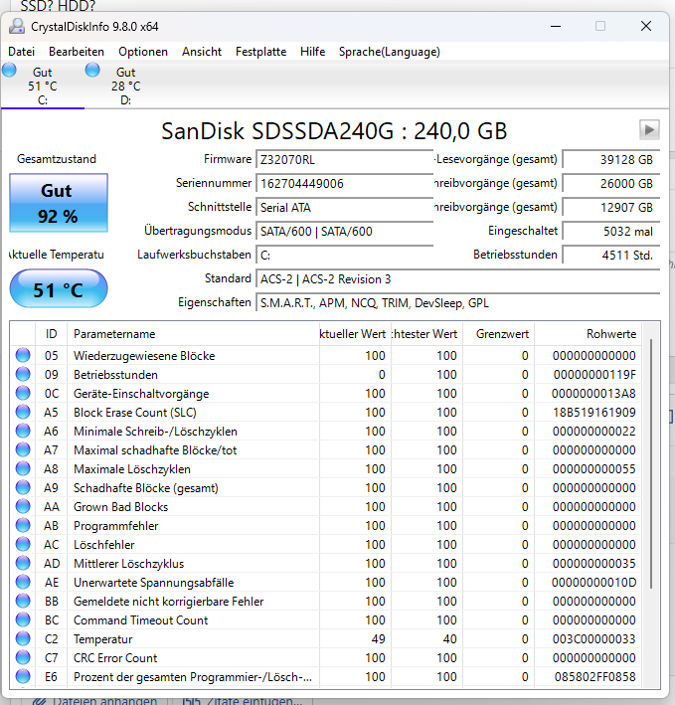Click status icon for Löschfehler row
The height and width of the screenshot is (705, 675).
point(23,544)
